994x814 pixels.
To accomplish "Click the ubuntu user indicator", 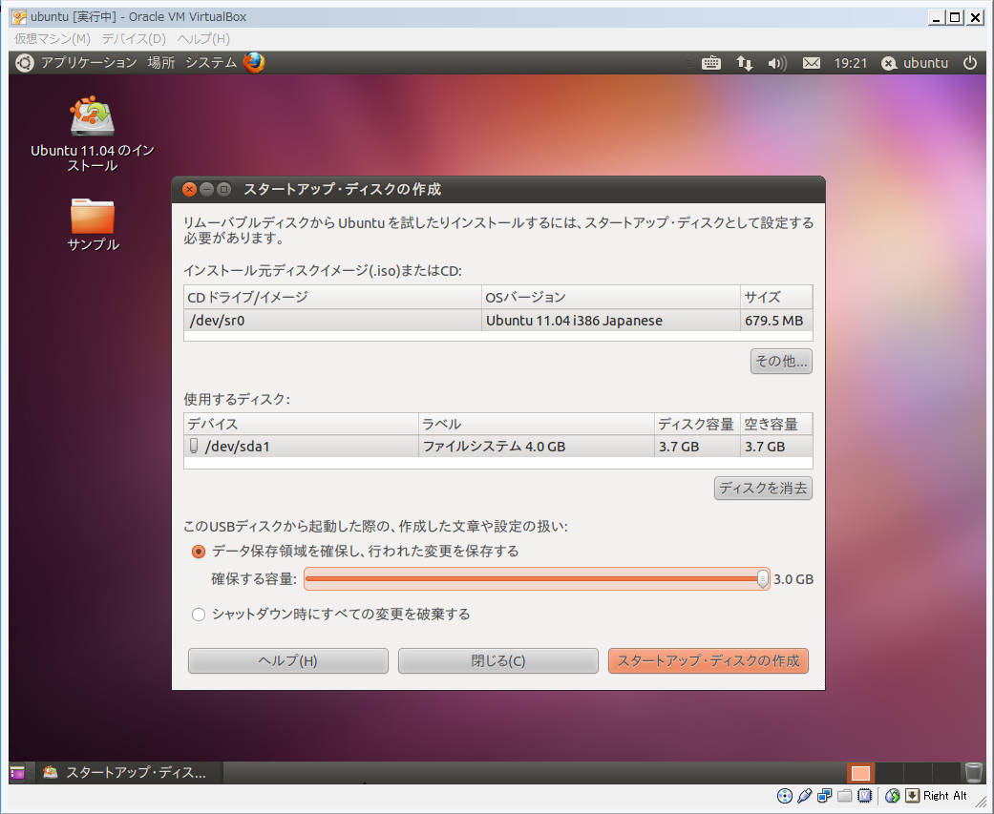I will [x=915, y=63].
